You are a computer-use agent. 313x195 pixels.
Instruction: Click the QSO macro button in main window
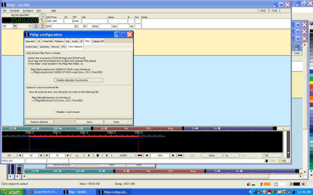(58, 129)
